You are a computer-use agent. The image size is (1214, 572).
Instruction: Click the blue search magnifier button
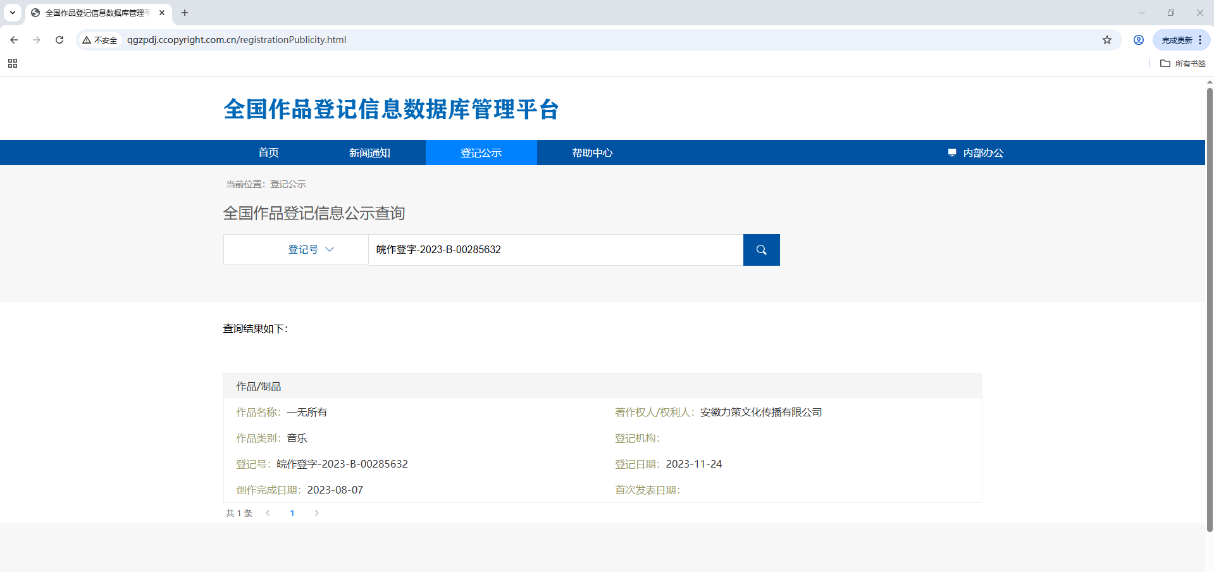(761, 250)
